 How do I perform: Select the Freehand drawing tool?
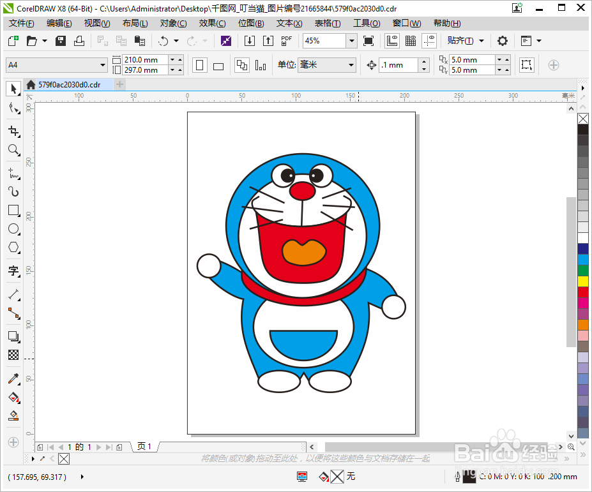(x=13, y=173)
